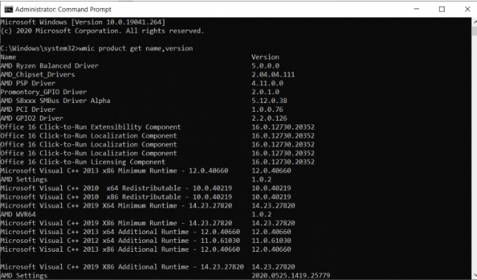Click the Visual C++ 2019 X86 Additional Runtime line
477x280 pixels.
(122, 267)
